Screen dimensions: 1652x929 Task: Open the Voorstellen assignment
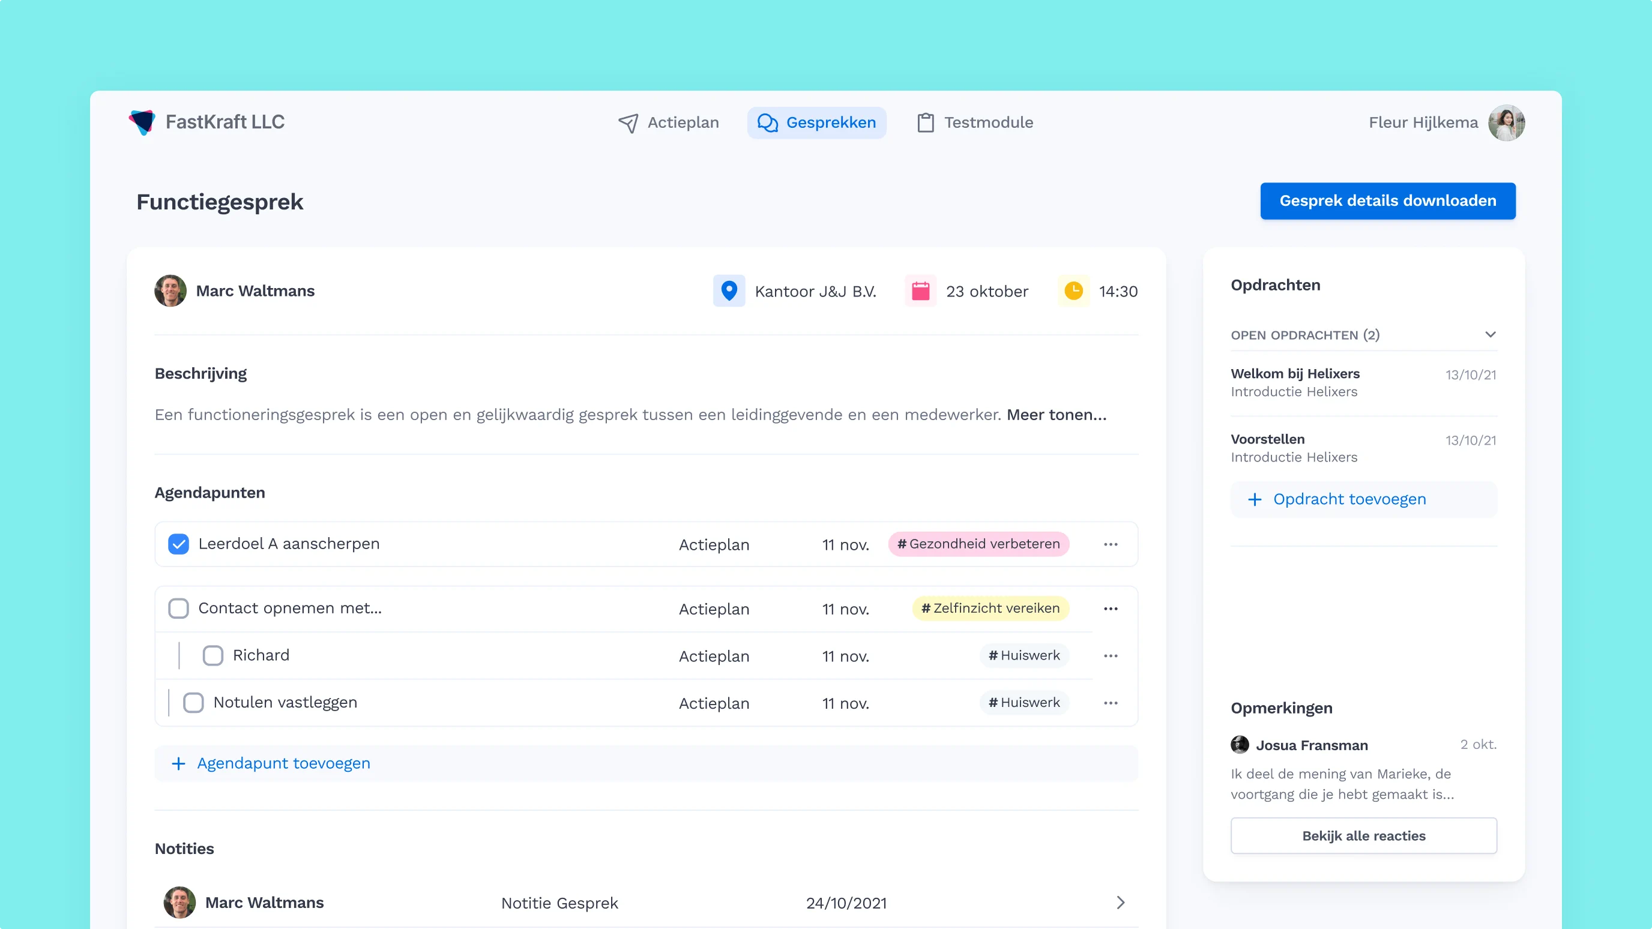(x=1363, y=448)
